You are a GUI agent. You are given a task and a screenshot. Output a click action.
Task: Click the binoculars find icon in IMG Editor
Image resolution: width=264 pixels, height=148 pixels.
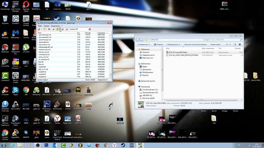click(49, 29)
